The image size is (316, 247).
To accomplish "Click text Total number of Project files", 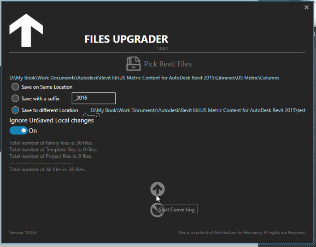I will pyautogui.click(x=51, y=156).
